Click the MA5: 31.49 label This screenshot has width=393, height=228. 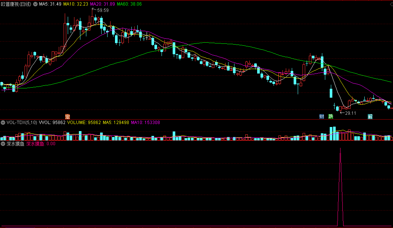[x=50, y=4]
